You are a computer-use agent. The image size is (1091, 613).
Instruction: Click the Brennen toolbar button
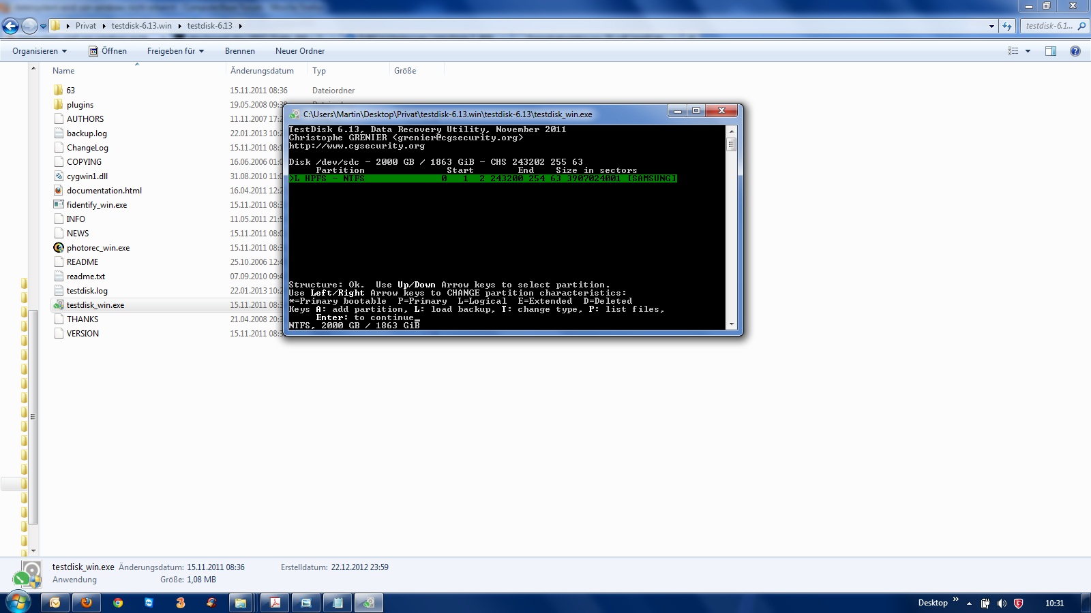tap(240, 51)
